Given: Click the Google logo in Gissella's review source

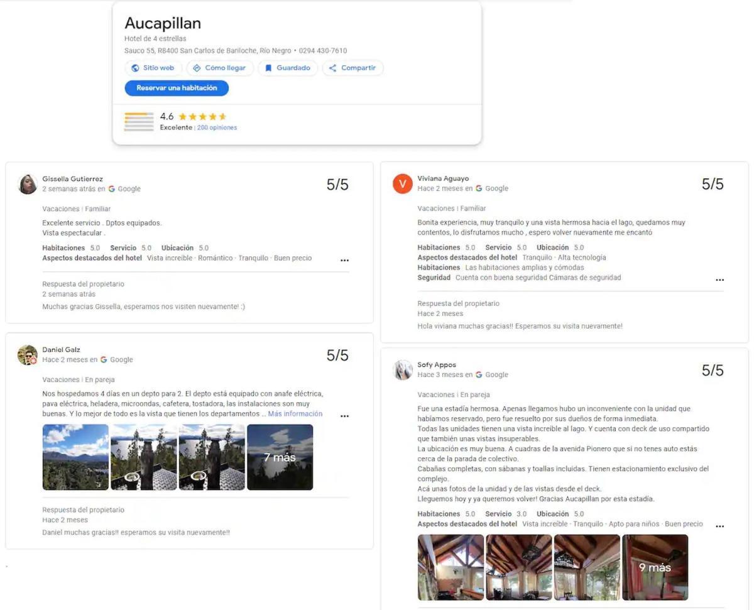Looking at the screenshot, I should 112,189.
